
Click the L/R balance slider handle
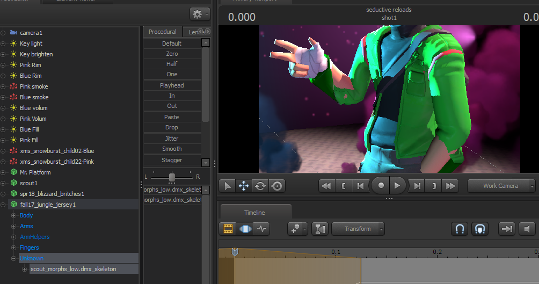(x=172, y=177)
